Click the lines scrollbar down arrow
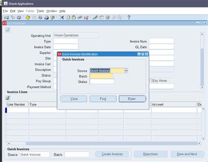The image size is (208, 162). pos(203,139)
